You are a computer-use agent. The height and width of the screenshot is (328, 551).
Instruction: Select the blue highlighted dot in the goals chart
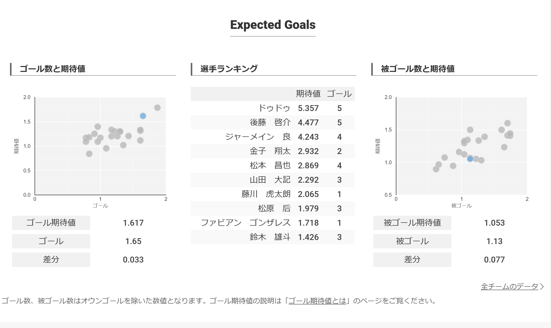[143, 116]
